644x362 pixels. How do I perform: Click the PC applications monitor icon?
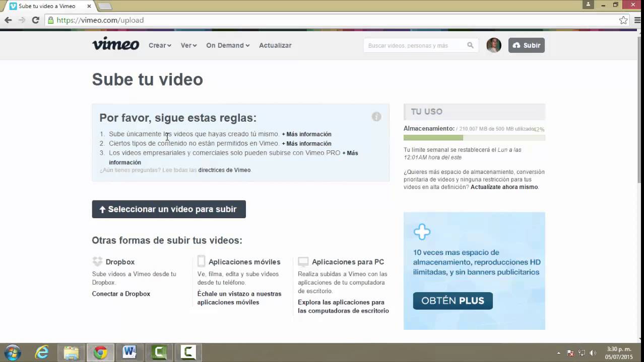click(303, 261)
